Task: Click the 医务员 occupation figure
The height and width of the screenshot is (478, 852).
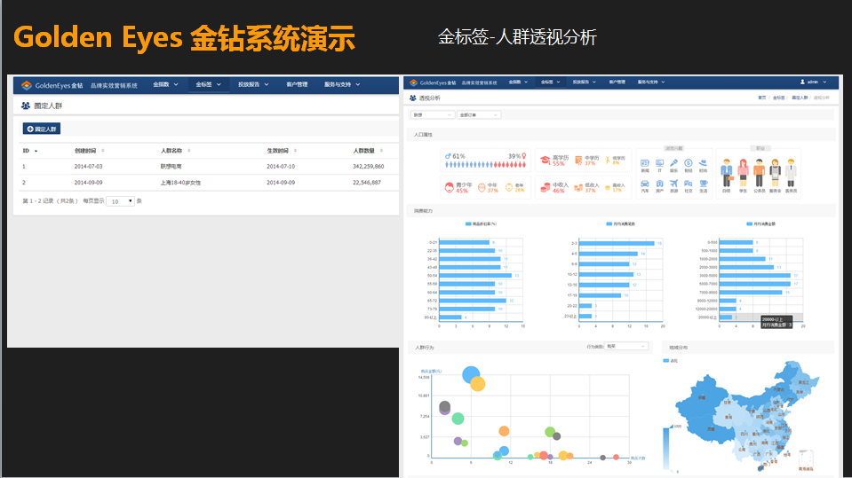Action: coord(791,173)
